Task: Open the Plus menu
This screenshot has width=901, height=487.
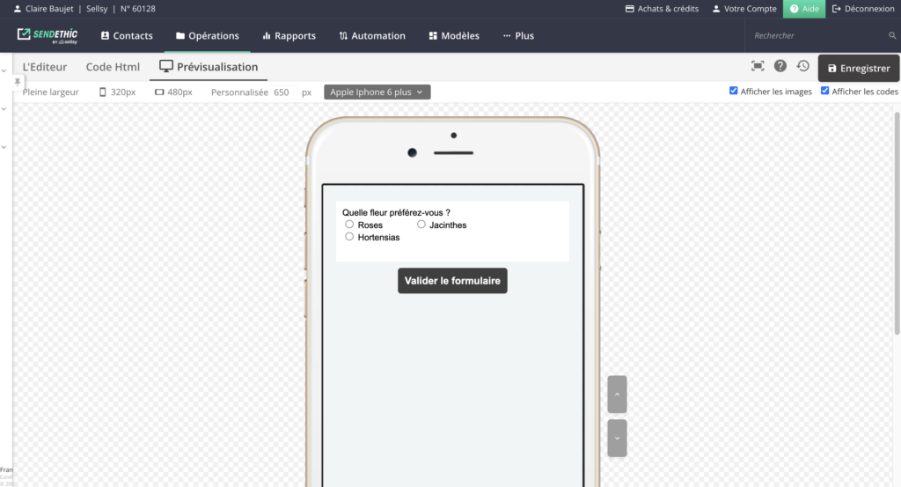Action: [x=518, y=35]
